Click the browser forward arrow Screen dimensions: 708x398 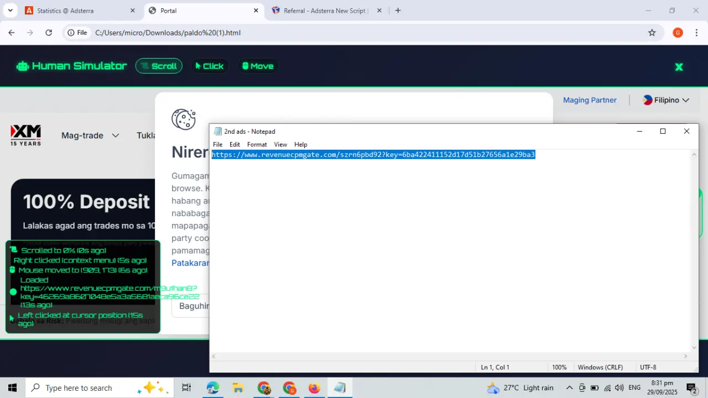pyautogui.click(x=30, y=33)
